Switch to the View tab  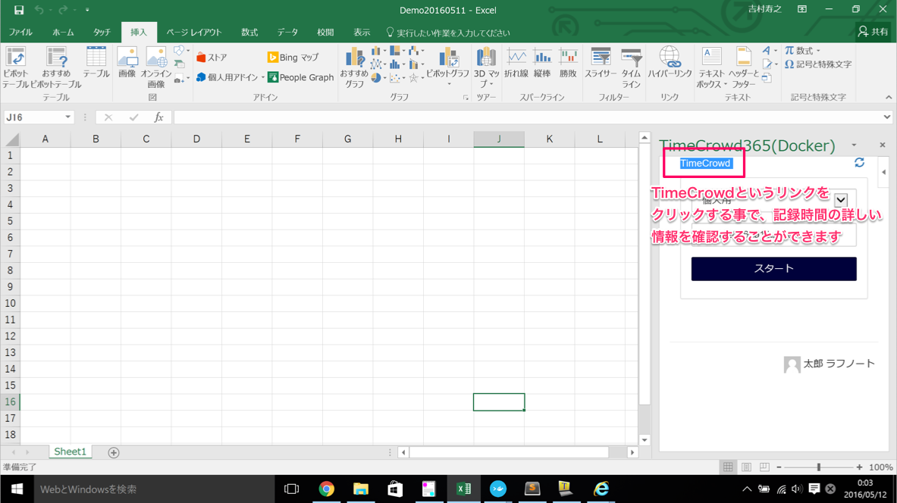pos(362,33)
